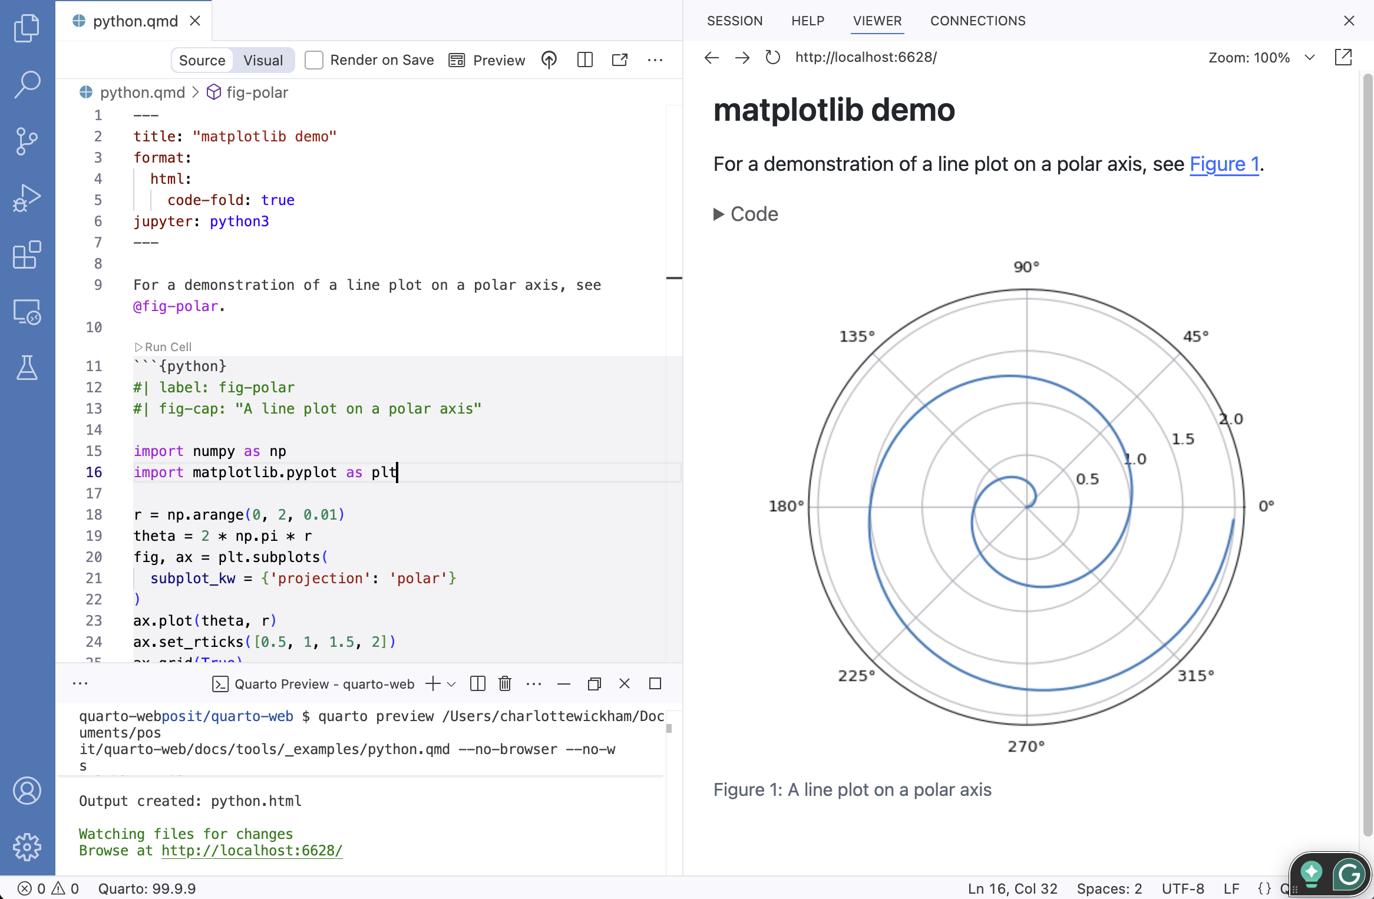Click the editor minimap
Screen dimensions: 1374x899
[x=674, y=383]
